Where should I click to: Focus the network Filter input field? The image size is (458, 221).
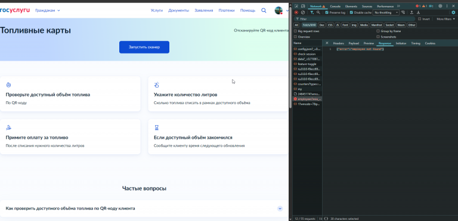(x=355, y=19)
